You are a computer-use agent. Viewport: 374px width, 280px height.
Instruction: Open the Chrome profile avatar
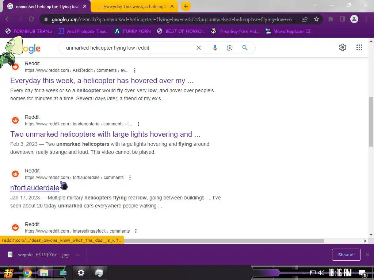(x=354, y=19)
